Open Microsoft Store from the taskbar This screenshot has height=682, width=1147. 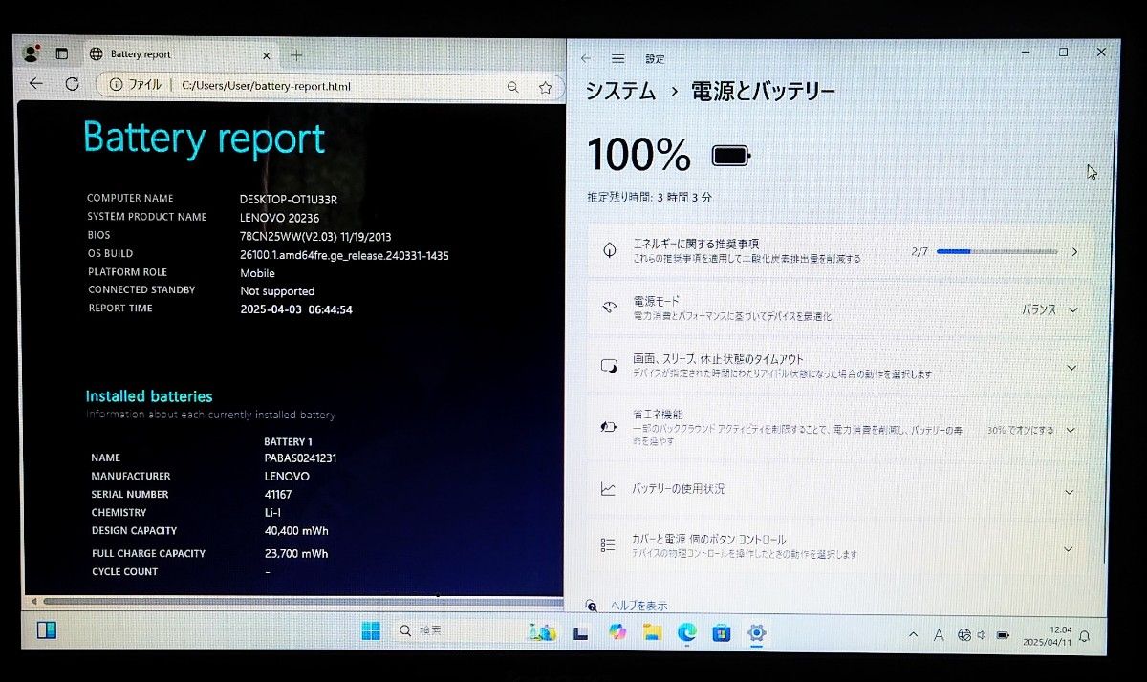click(722, 632)
